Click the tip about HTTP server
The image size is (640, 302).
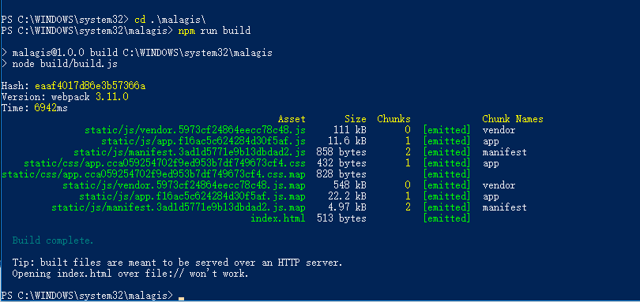[177, 268]
